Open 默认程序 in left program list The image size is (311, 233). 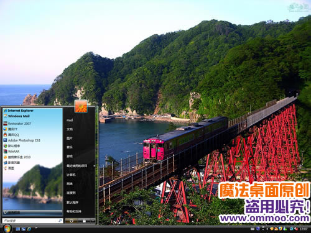click(x=12, y=146)
